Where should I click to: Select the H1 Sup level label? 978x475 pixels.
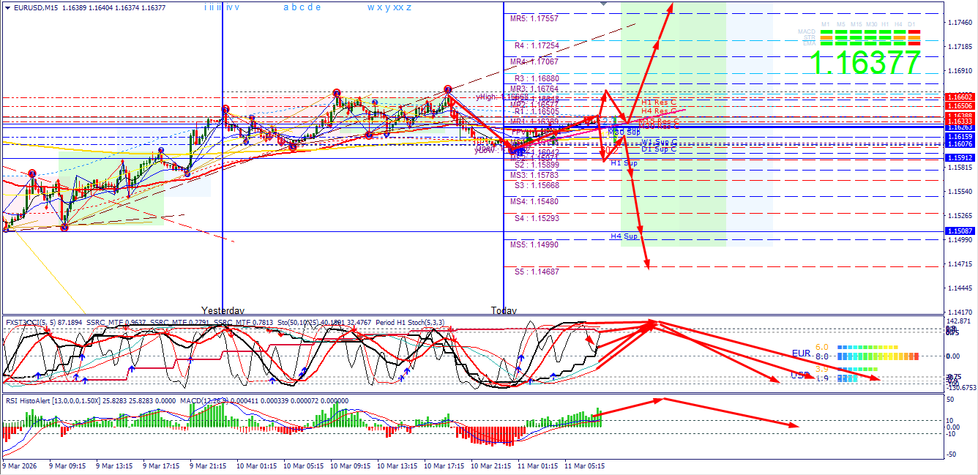pos(624,163)
